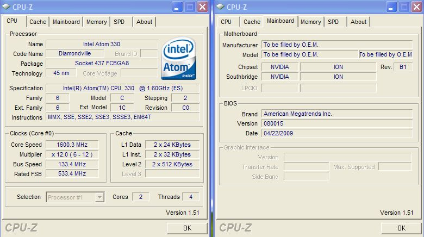Select SPD tab in right window
The height and width of the screenshot is (237, 424).
coord(333,22)
